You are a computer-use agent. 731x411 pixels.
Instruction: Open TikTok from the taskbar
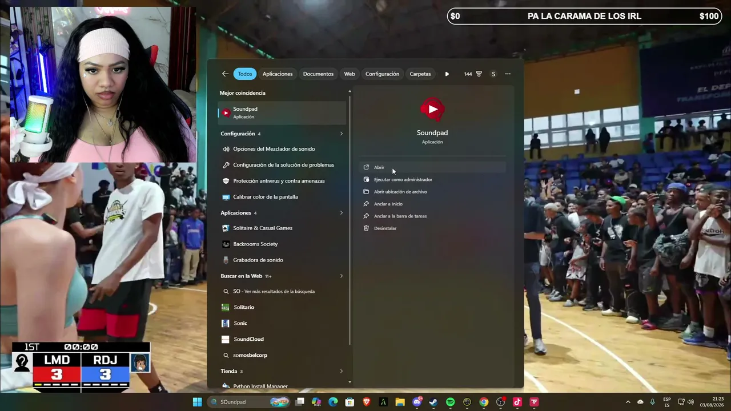point(517,402)
